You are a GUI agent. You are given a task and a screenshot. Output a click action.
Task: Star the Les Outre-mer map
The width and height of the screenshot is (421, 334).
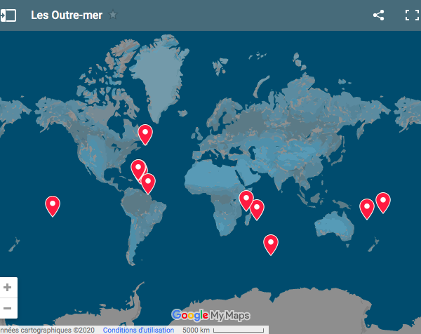click(114, 15)
